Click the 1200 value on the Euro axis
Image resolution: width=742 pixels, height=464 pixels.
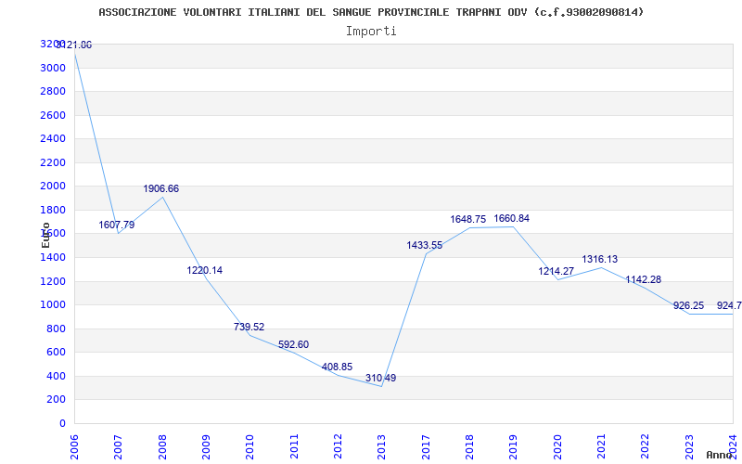click(53, 282)
